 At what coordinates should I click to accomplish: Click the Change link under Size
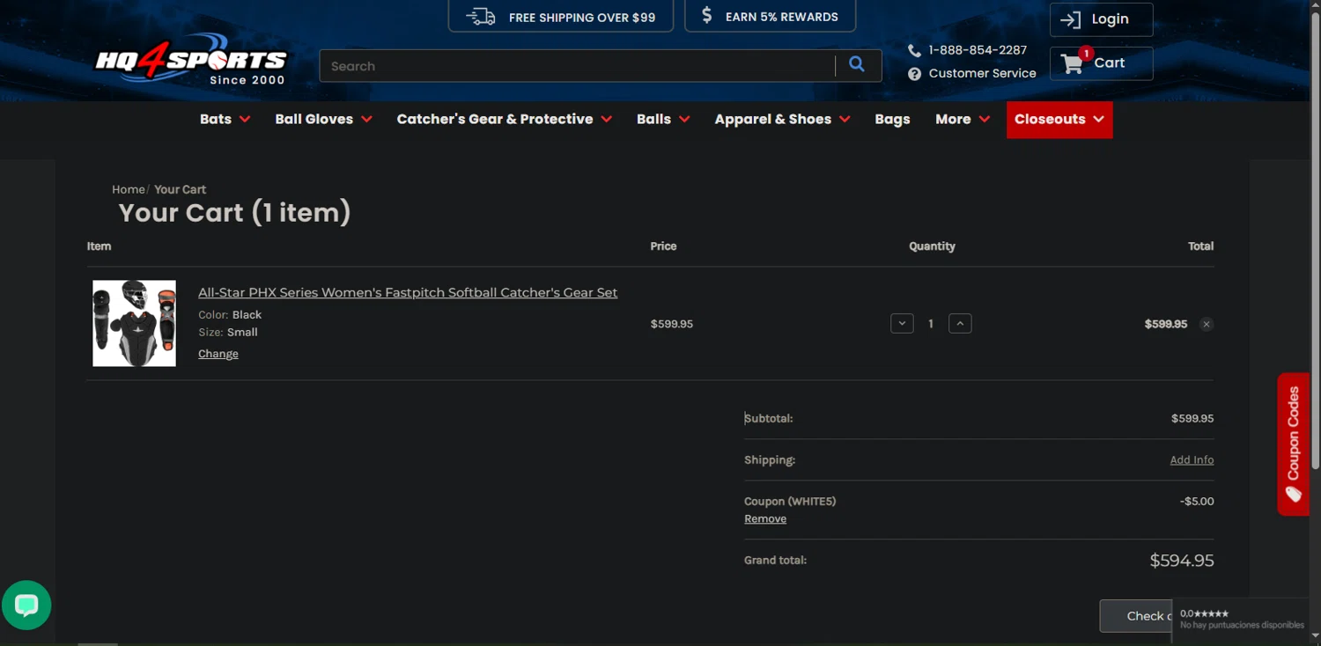coord(218,354)
